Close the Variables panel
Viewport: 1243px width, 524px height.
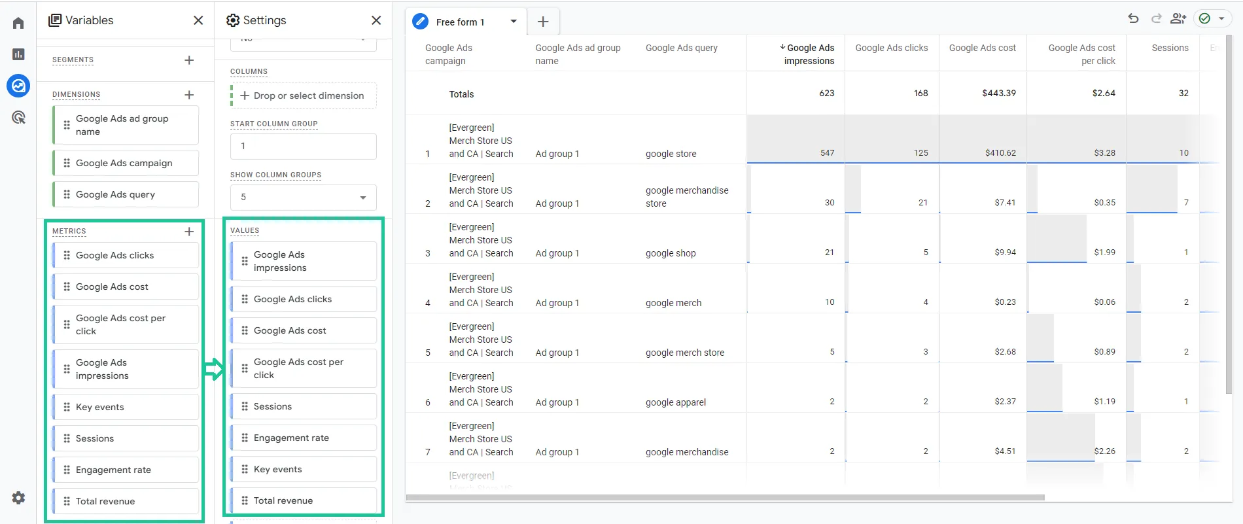[x=198, y=20]
